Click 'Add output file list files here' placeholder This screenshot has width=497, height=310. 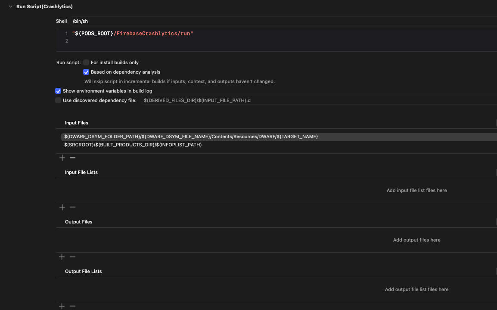pyautogui.click(x=417, y=289)
